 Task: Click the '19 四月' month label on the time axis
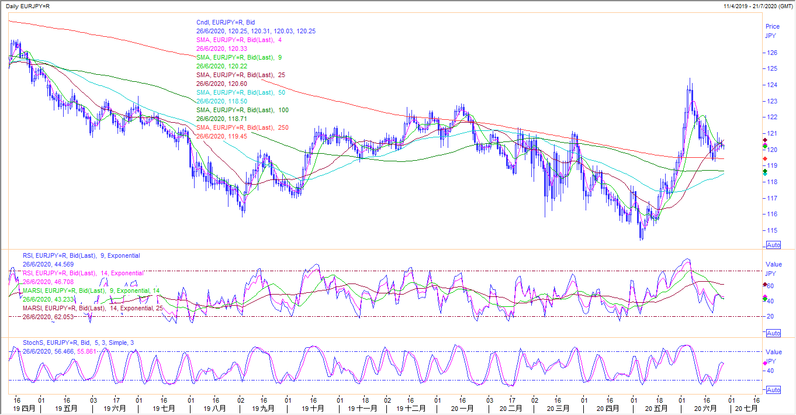25,409
